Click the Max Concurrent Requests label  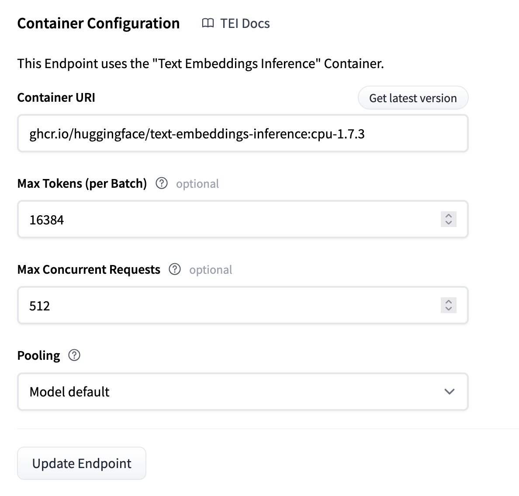[x=89, y=269]
